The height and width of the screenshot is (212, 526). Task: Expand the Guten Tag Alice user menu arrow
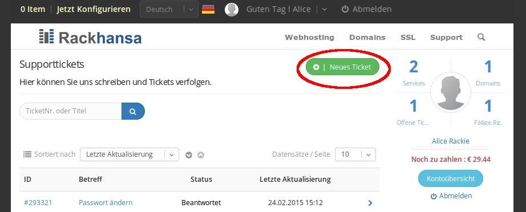pos(324,9)
